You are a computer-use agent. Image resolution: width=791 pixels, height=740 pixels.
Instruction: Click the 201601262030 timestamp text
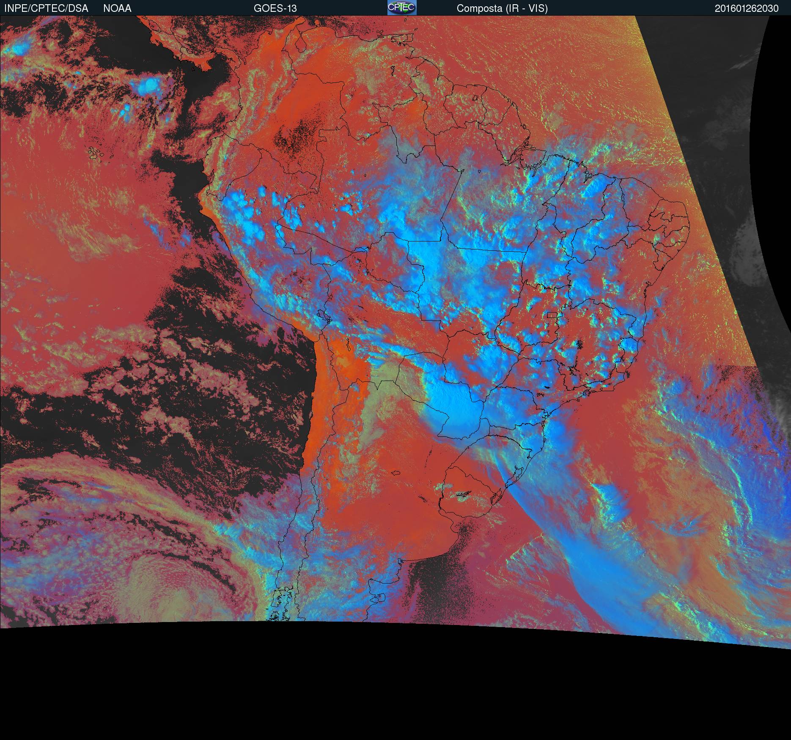746,8
